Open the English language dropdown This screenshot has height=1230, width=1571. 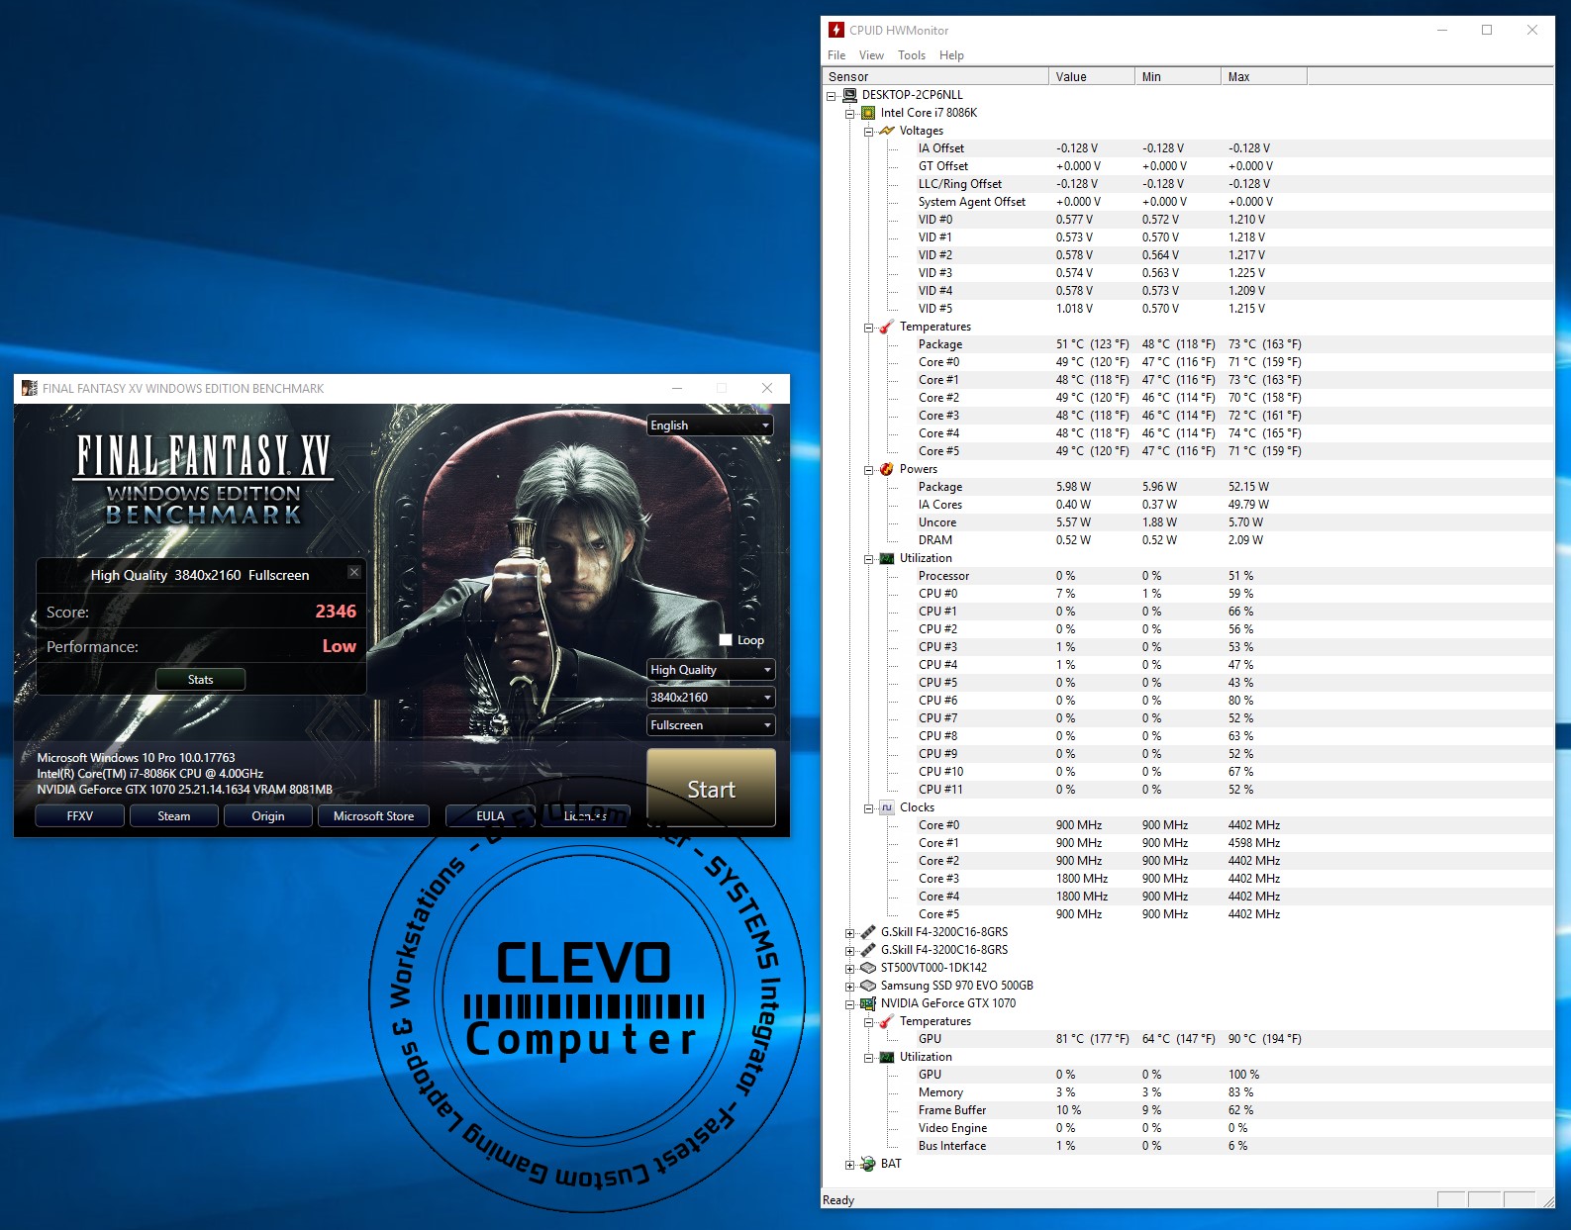tap(711, 426)
